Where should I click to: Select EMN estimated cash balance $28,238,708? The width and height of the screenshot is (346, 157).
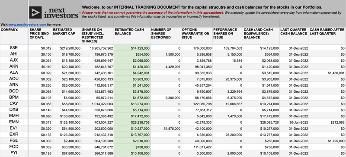click(132, 122)
